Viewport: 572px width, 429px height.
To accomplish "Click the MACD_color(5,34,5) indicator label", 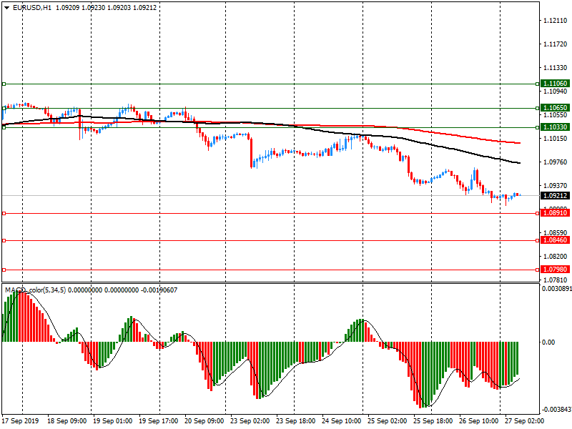I will [35, 290].
